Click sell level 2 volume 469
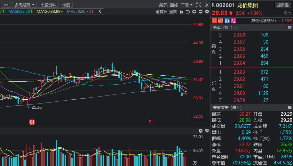This screenshot has height=166, width=293. tap(265, 56)
